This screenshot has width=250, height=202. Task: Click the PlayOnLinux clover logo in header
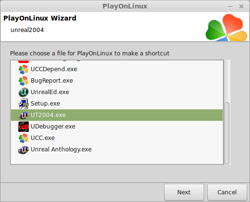tap(227, 27)
